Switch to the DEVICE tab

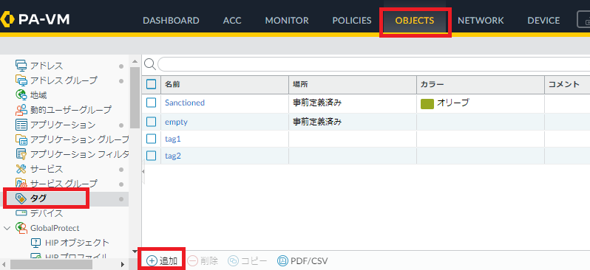click(x=543, y=20)
